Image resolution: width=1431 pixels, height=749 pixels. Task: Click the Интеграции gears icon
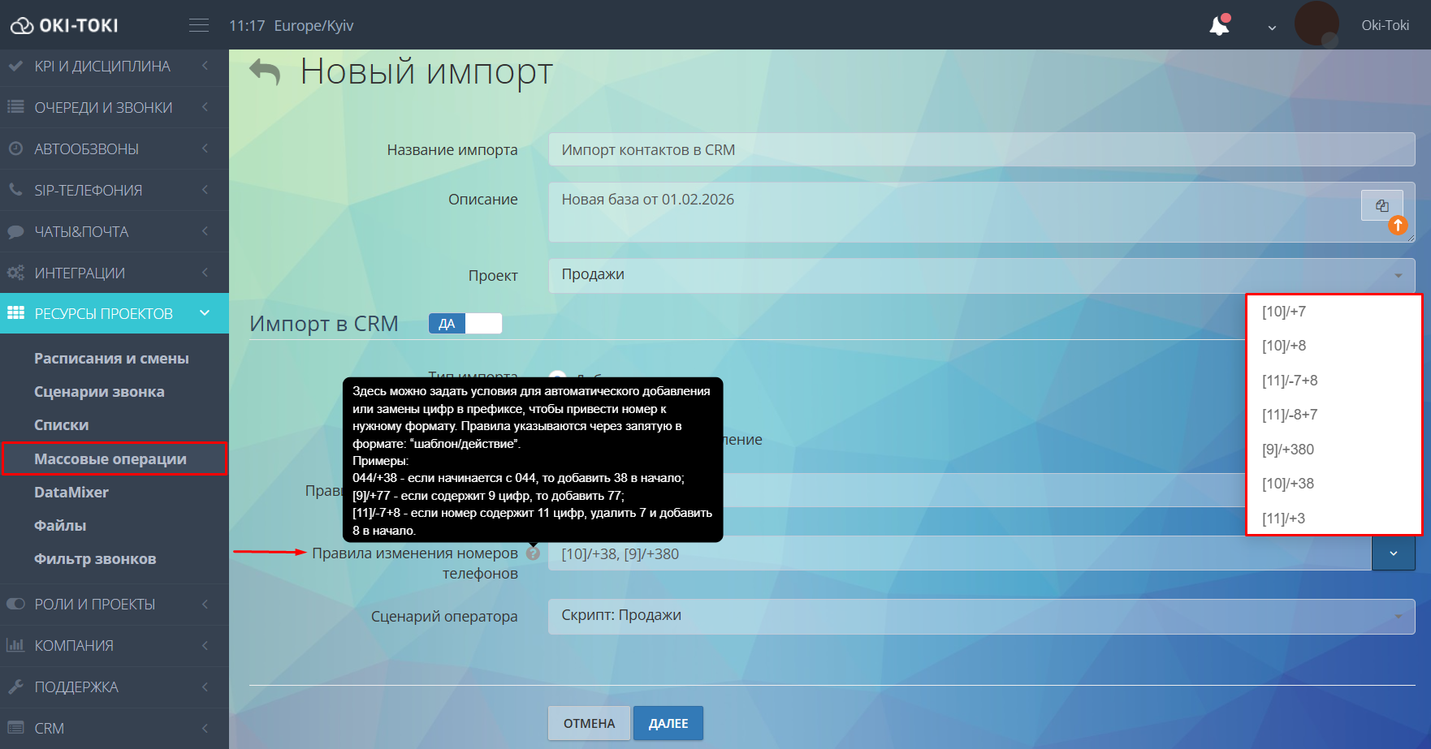click(14, 273)
